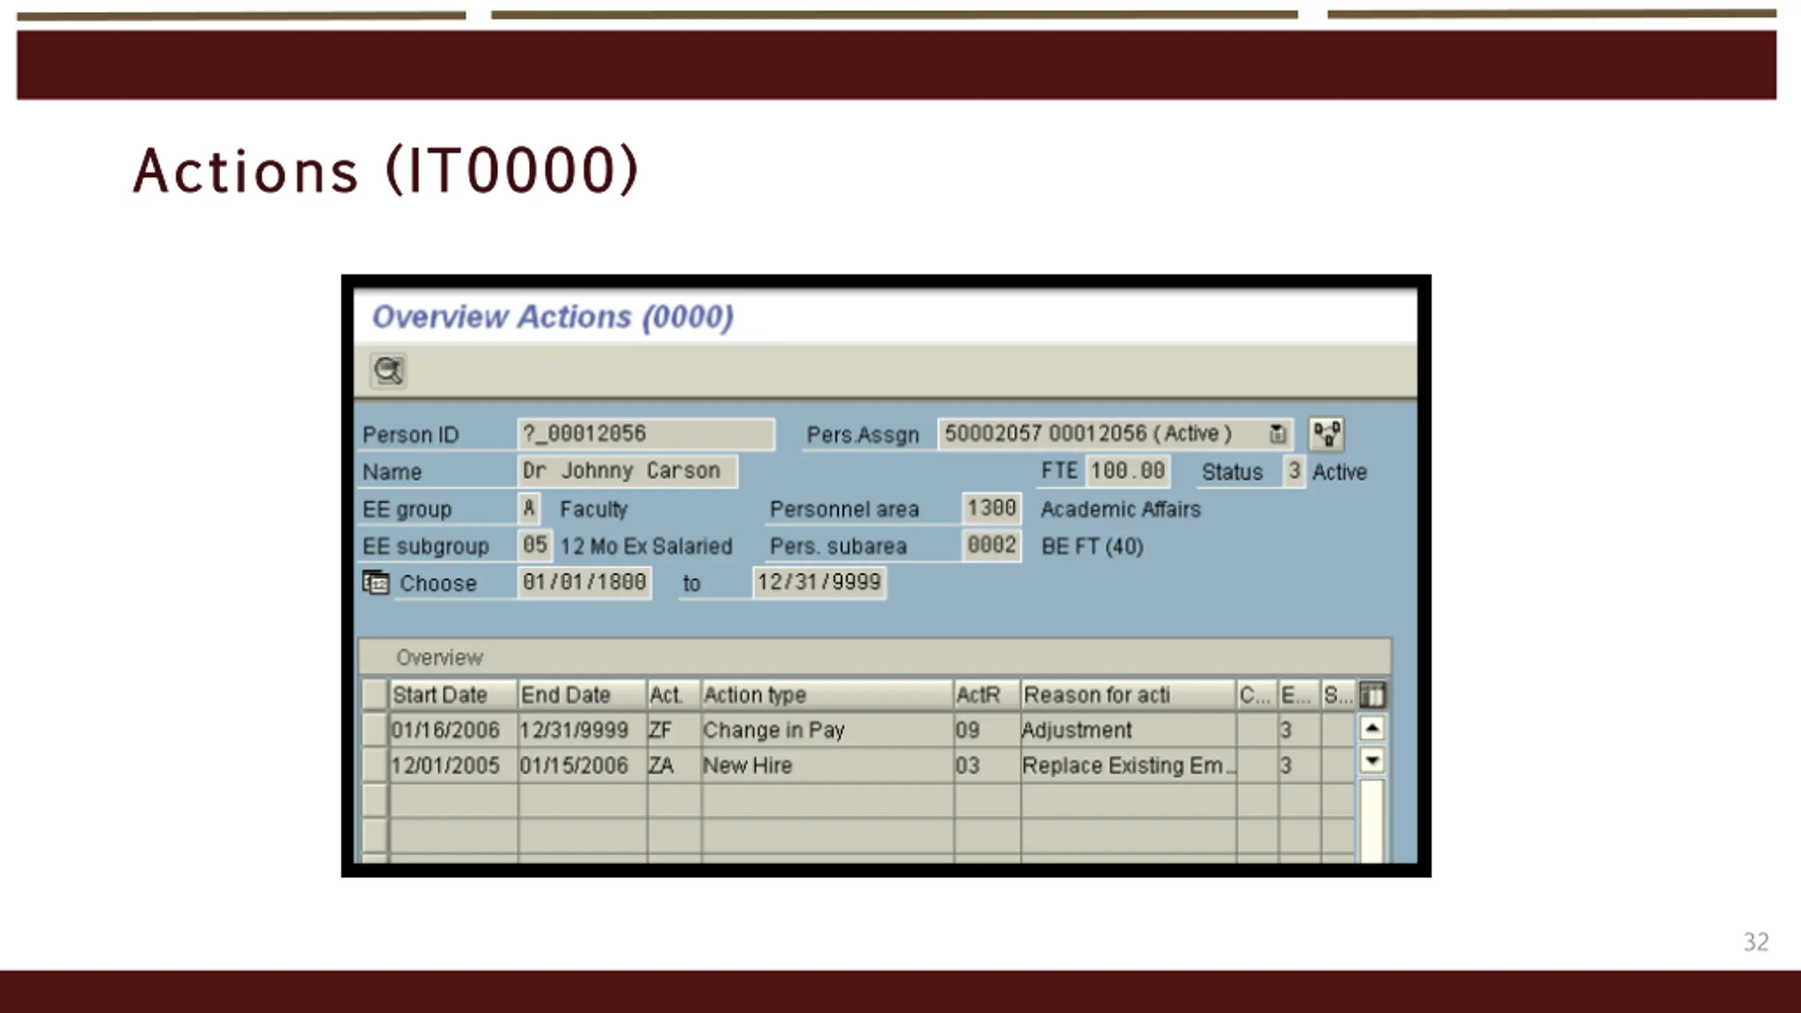1801x1013 pixels.
Task: Click the Start Date column header
Action: click(x=454, y=695)
